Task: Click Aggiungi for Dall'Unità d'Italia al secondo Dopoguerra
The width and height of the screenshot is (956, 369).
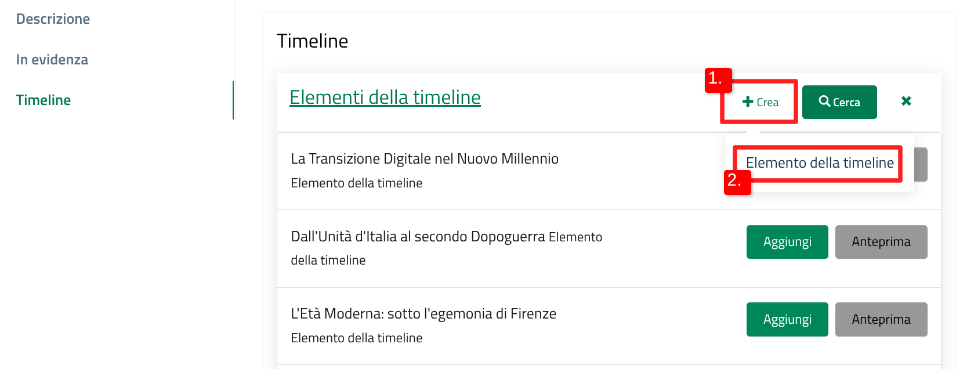Action: pyautogui.click(x=787, y=242)
